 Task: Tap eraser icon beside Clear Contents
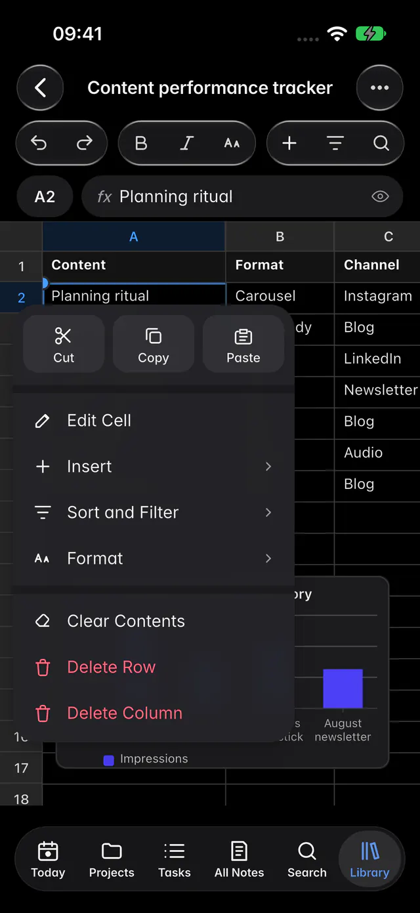coord(43,621)
